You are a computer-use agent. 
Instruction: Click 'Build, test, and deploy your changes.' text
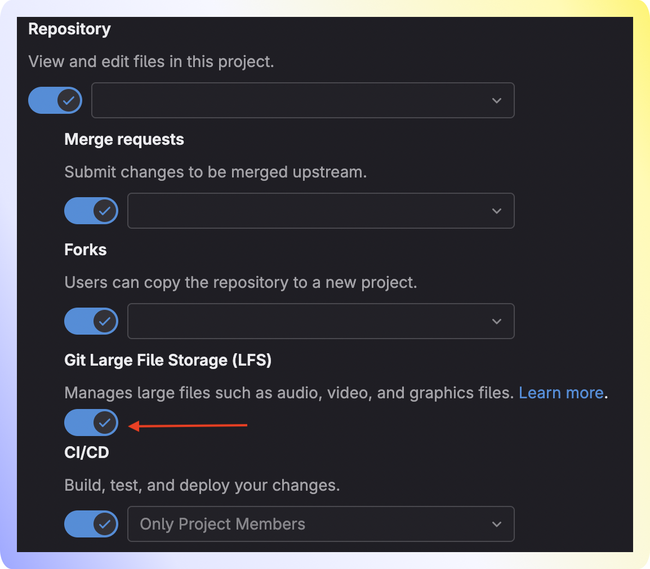click(x=202, y=485)
